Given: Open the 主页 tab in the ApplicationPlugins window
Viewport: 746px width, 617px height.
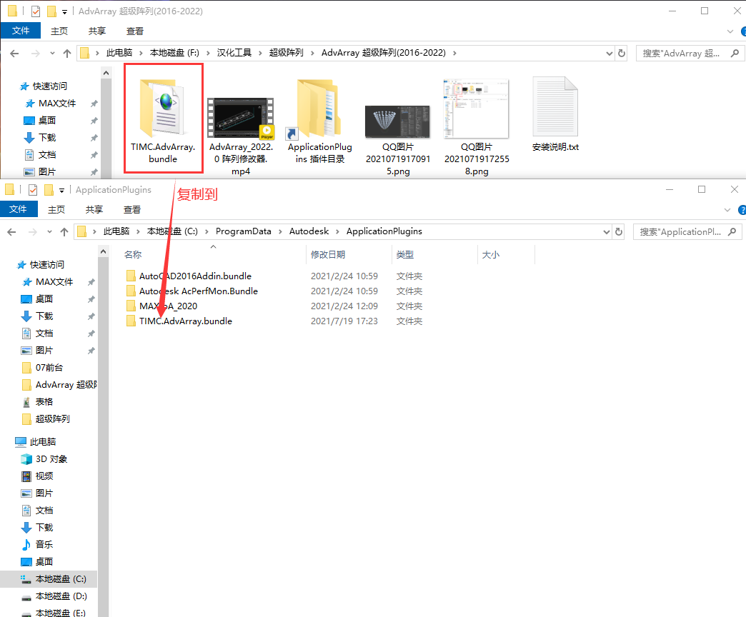Looking at the screenshot, I should tap(56, 210).
